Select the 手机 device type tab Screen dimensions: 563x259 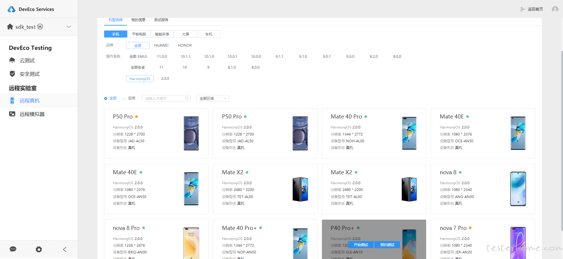[116, 34]
